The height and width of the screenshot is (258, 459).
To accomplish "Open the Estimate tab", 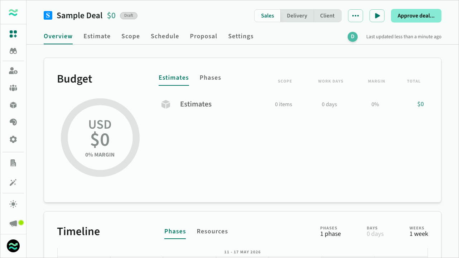I will pyautogui.click(x=97, y=36).
